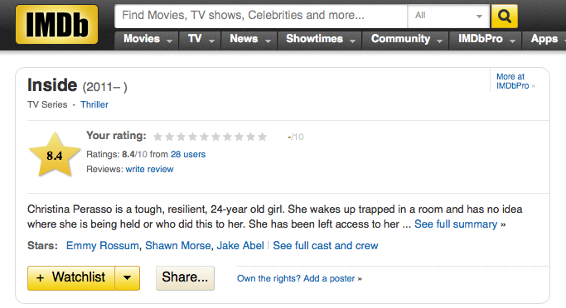Click the Share button
This screenshot has width=566, height=308.
185,277
